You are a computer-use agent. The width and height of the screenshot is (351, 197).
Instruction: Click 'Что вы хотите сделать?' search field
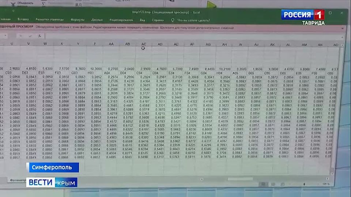pos(194,20)
